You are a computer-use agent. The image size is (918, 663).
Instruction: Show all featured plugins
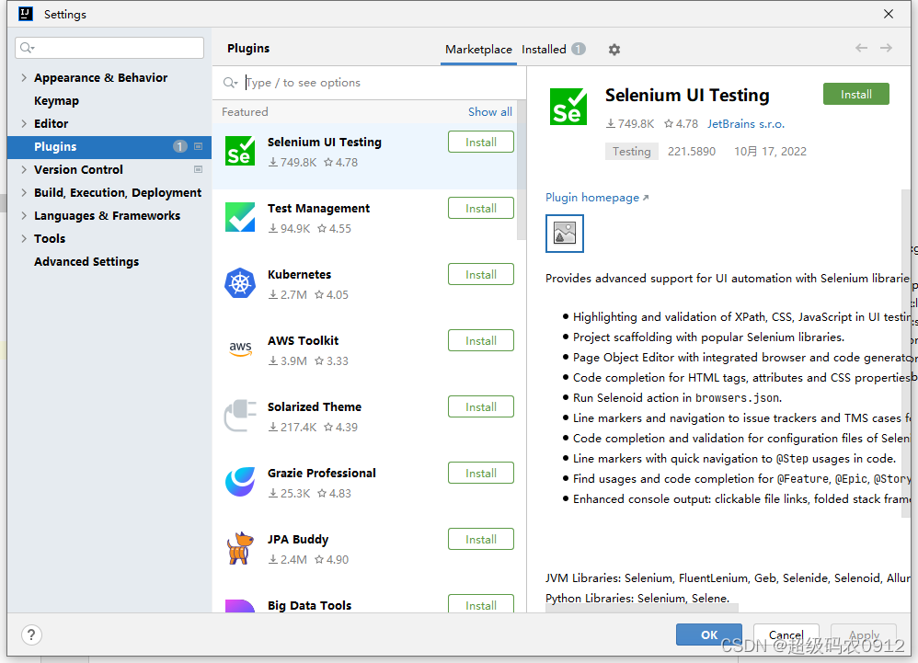490,112
